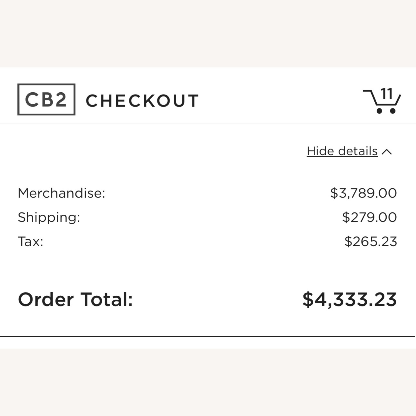Click the CHECKOUT heading text
Screen dimensions: 416x416
[x=142, y=100]
